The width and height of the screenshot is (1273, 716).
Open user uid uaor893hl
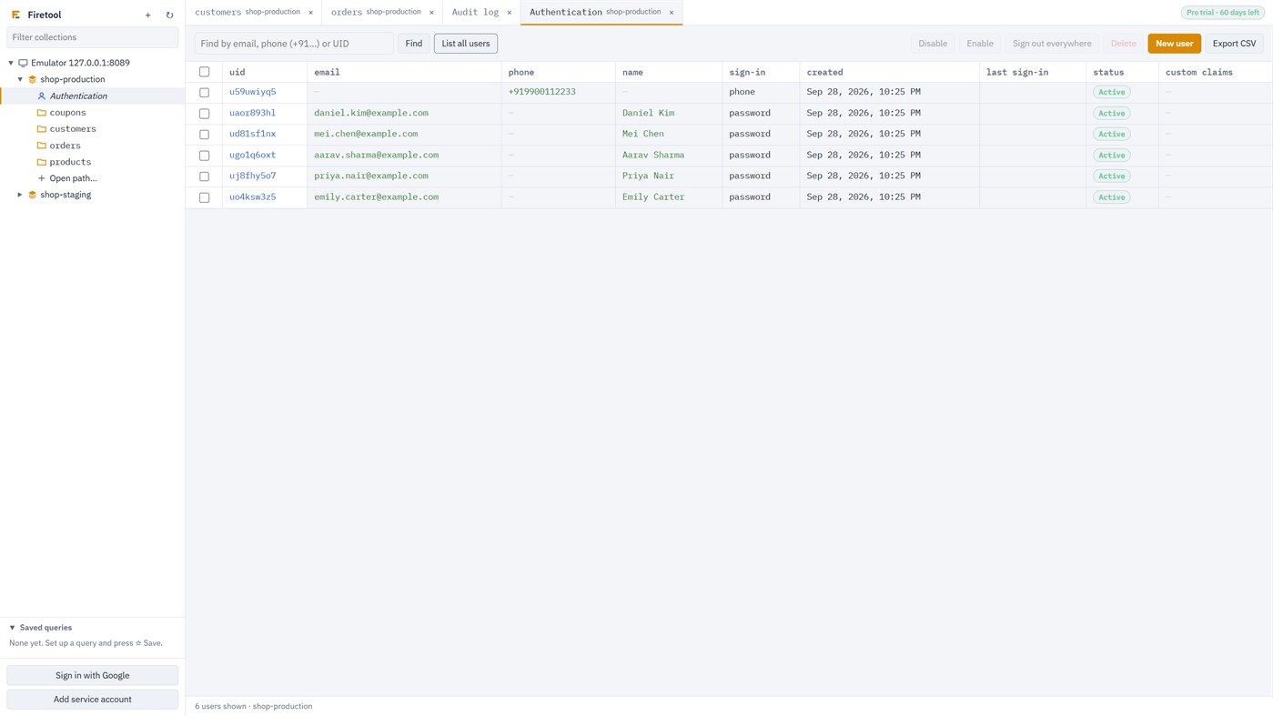point(252,113)
